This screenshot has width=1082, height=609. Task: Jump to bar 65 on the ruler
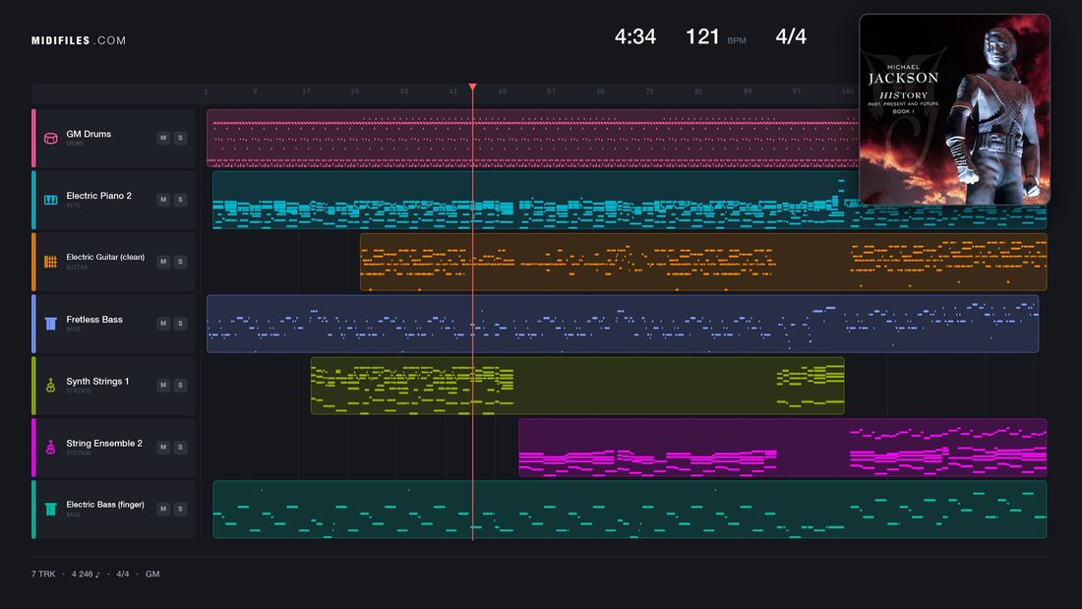coord(600,91)
